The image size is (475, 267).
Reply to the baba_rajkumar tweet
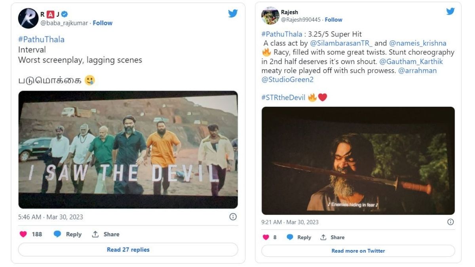(x=68, y=234)
